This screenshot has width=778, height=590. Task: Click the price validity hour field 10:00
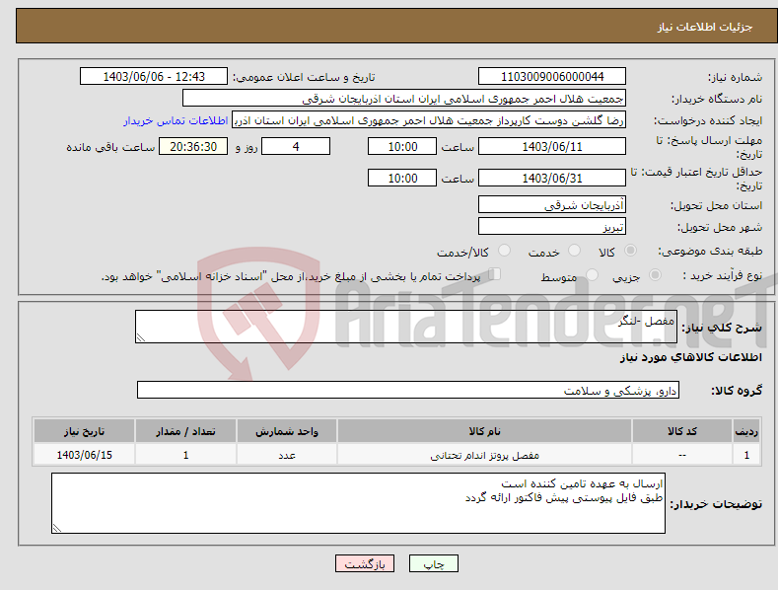(402, 178)
